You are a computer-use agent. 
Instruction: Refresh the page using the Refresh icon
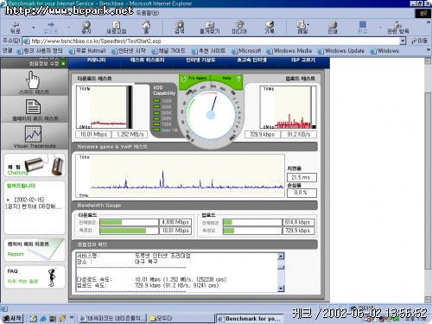coord(117,27)
